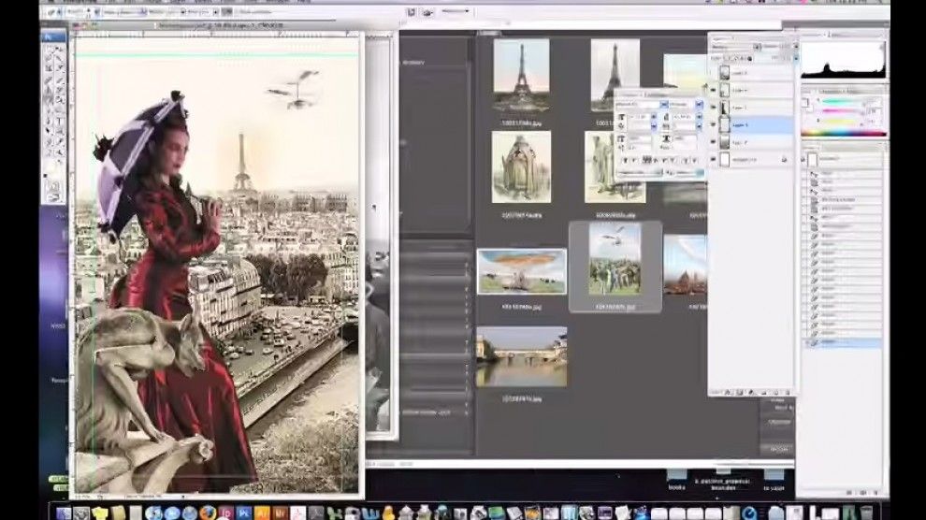Select the highlighted blue layer row

coord(751,124)
